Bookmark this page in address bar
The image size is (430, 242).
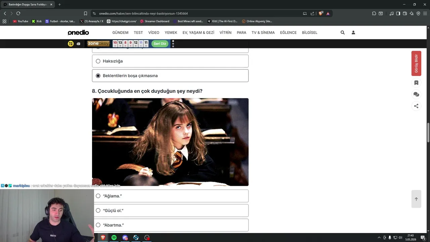click(x=85, y=13)
